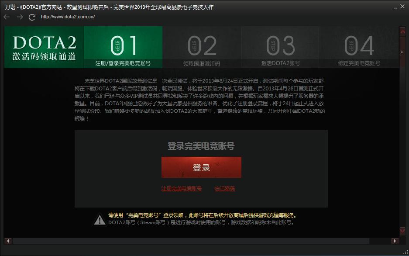This screenshot has height=256, width=409.
Task: Go forward with the right arrow
Action: 20,17
